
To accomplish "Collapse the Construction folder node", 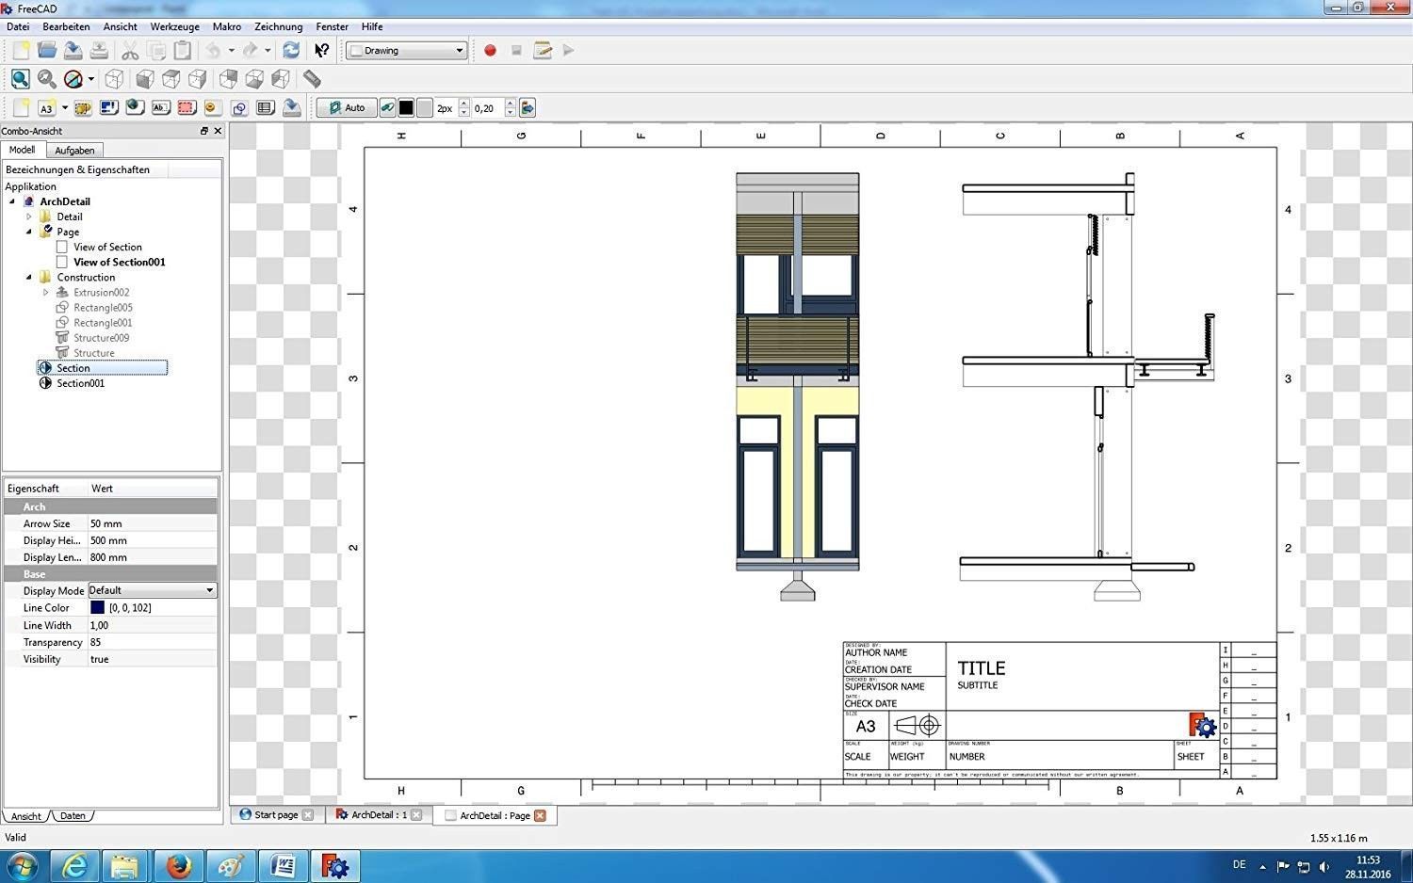I will (29, 278).
